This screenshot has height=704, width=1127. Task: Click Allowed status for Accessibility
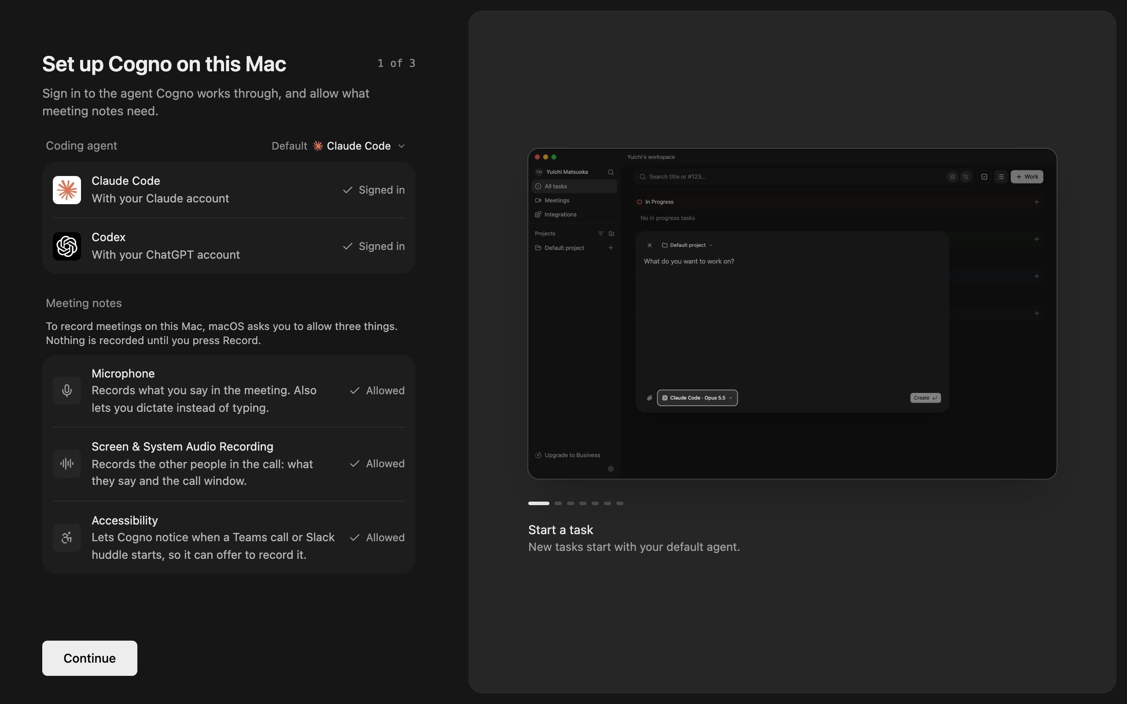[x=377, y=537]
